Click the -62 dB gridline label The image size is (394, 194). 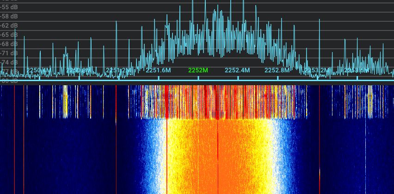(x=9, y=26)
